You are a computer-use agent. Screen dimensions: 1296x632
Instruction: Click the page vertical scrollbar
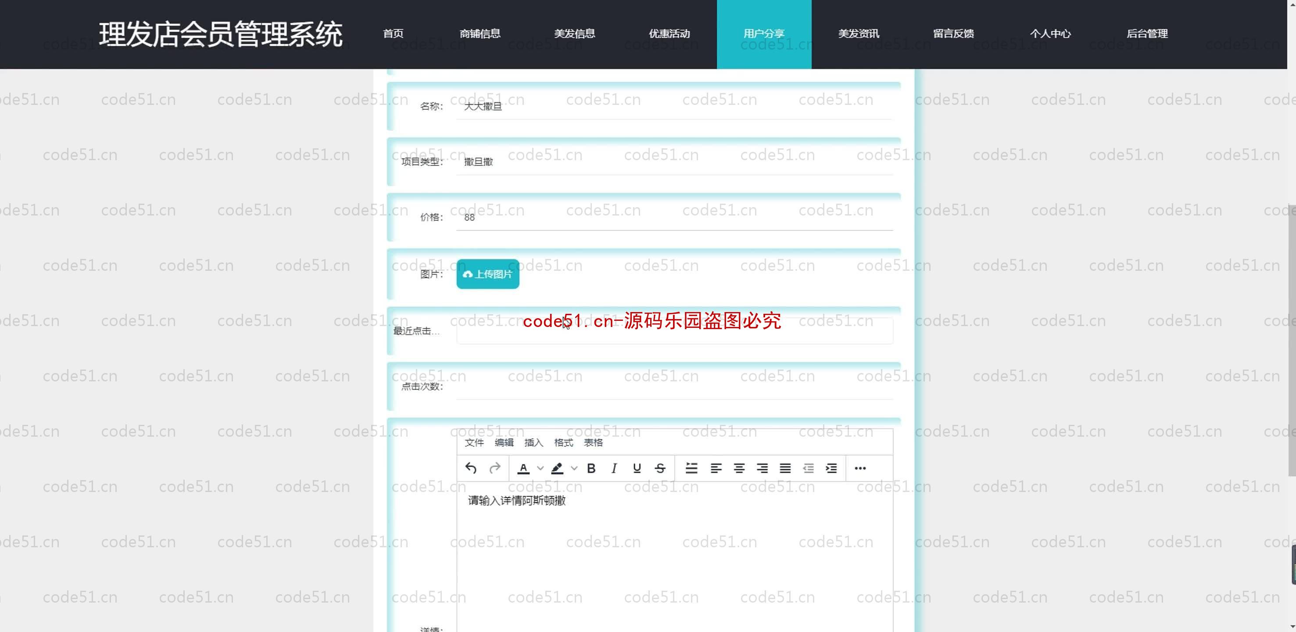(1292, 340)
